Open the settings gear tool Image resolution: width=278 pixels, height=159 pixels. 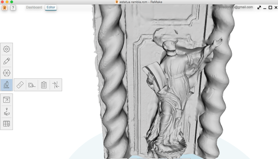tap(6, 49)
